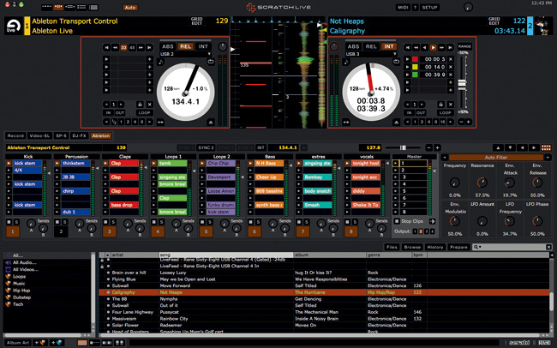Open the DJ-FX tab
This screenshot has width=557, height=348.
[79, 135]
